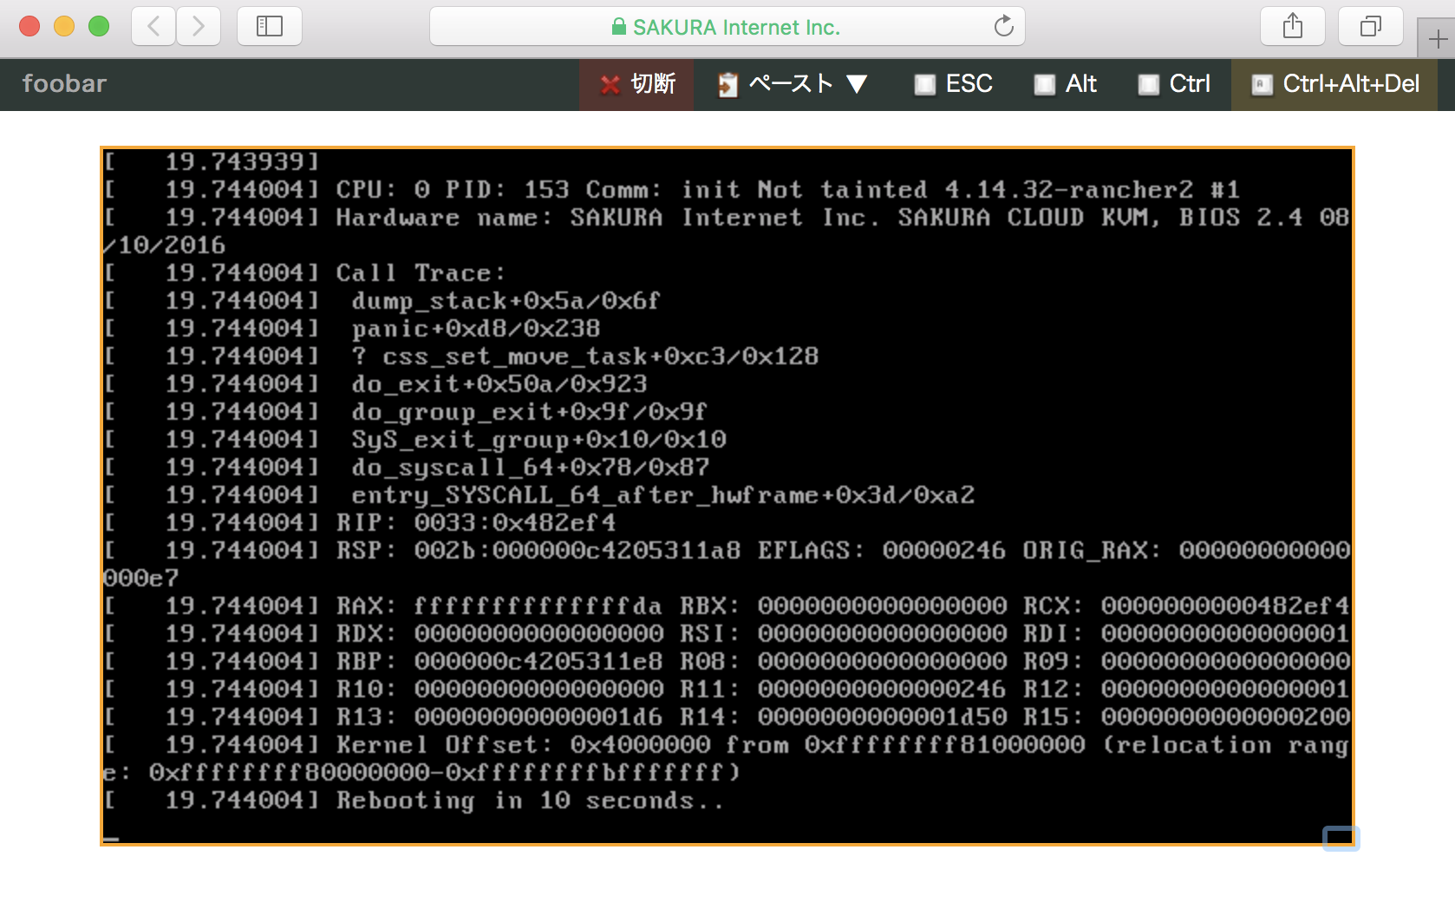1455x902 pixels.
Task: Click '? css_set_move_task+0xc3/0x128' line
Action: [461, 356]
